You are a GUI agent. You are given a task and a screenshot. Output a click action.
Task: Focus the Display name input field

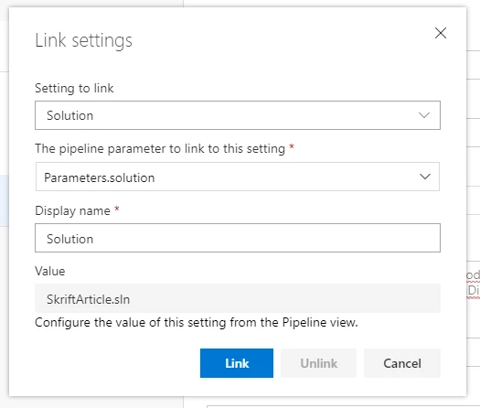[238, 238]
